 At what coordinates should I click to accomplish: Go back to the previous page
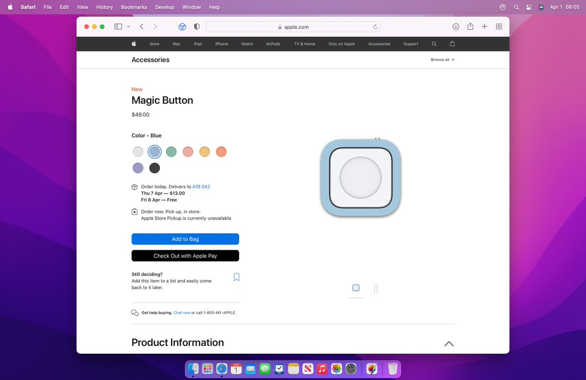[142, 27]
